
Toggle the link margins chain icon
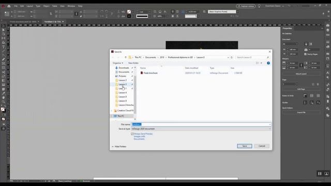tap(301, 65)
